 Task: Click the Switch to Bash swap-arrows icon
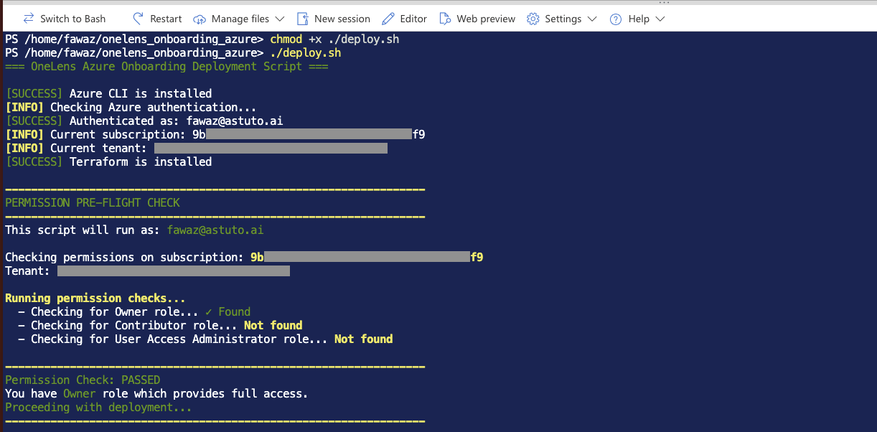29,19
